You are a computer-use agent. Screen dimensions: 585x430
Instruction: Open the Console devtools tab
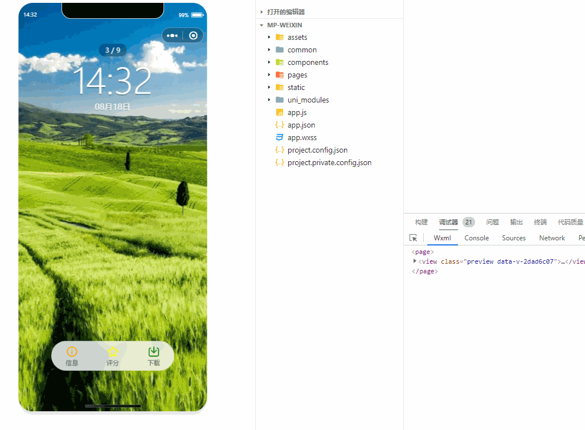click(476, 238)
